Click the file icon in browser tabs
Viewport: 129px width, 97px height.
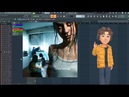click(4, 21)
